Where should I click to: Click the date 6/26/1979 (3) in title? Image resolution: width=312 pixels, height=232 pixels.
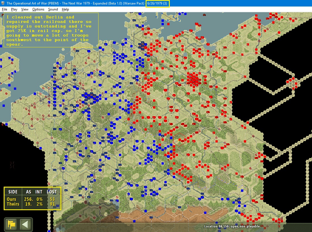click(x=157, y=3)
